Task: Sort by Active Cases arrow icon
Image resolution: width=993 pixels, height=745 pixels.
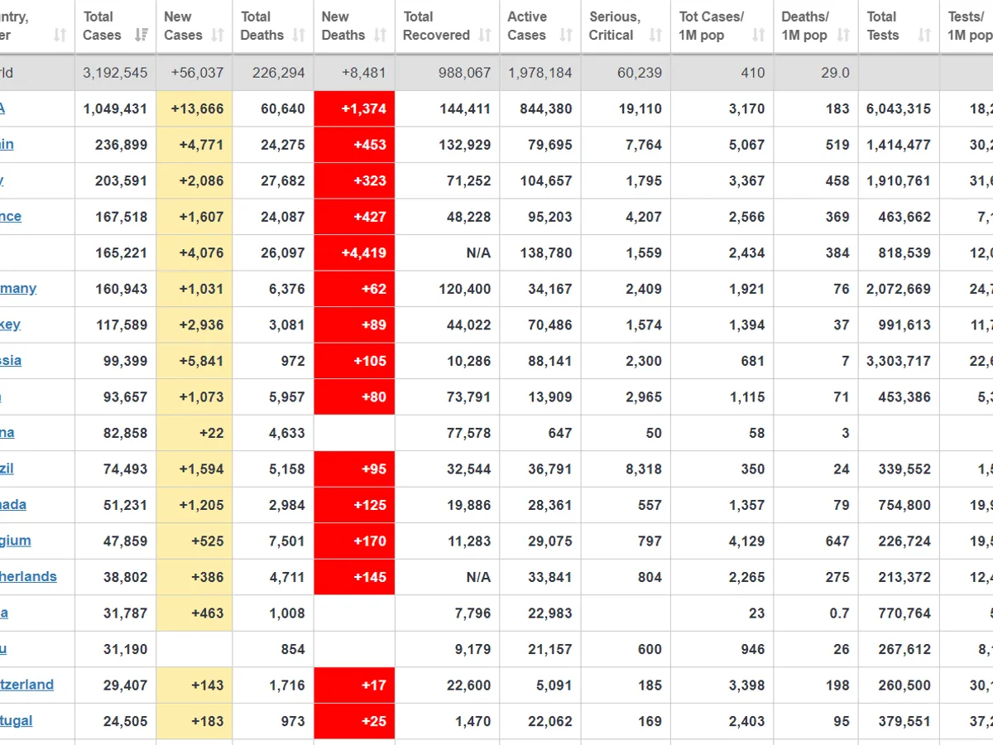Action: coord(566,35)
